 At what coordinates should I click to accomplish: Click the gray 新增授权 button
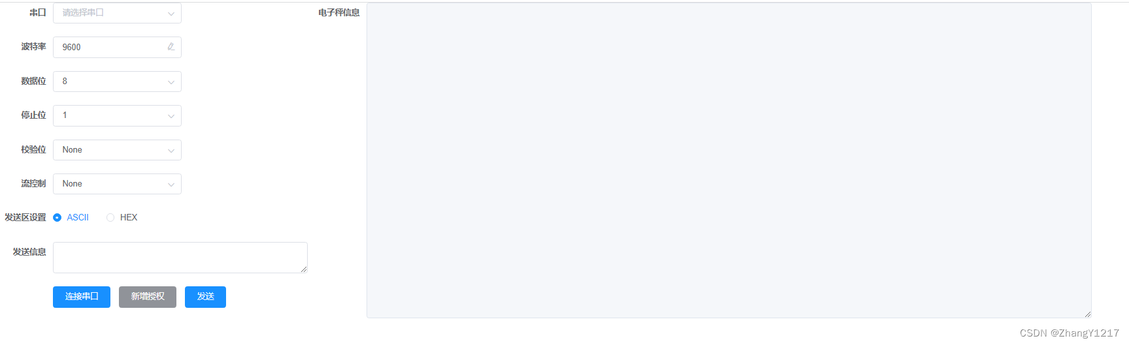click(148, 297)
